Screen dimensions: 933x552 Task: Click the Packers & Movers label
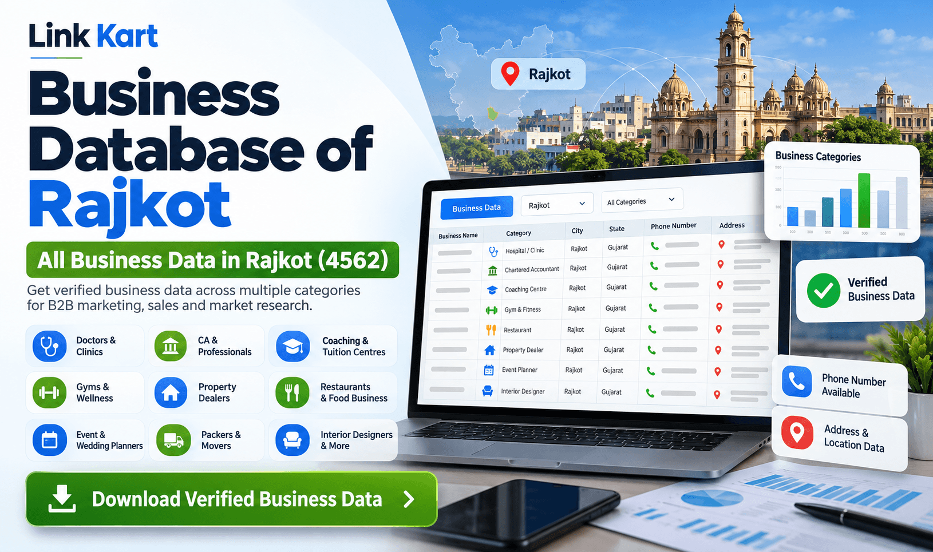point(221,440)
